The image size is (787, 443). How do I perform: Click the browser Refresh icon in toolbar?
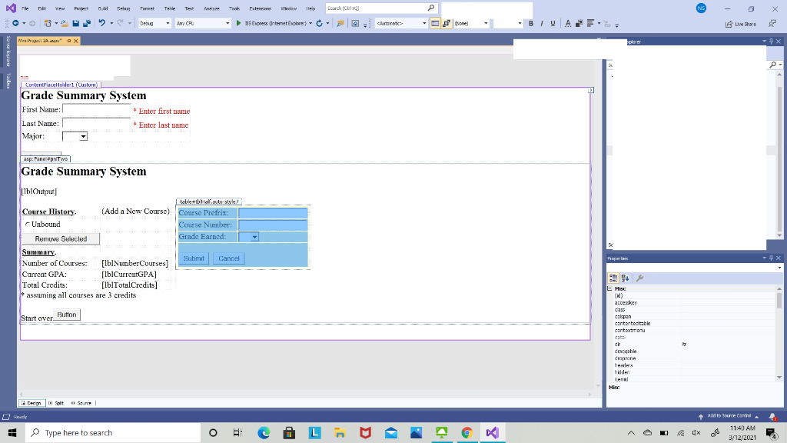click(x=319, y=23)
